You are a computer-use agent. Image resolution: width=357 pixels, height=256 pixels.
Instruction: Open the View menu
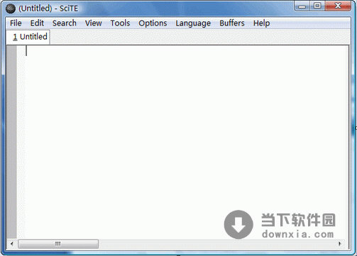94,23
